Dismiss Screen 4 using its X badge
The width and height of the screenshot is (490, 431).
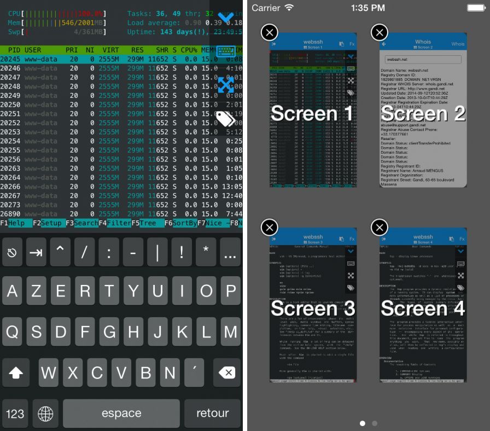[379, 227]
